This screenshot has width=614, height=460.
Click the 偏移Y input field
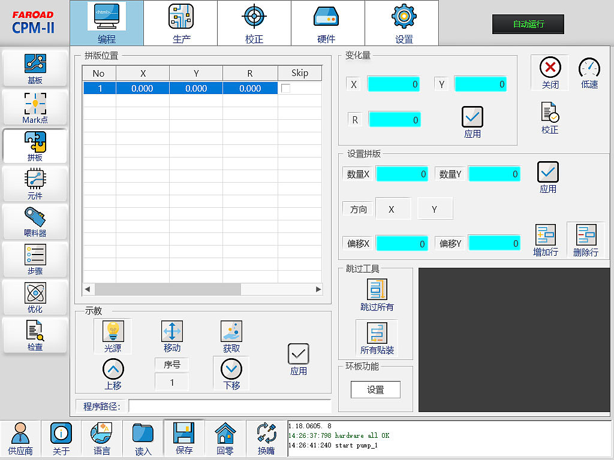point(494,243)
